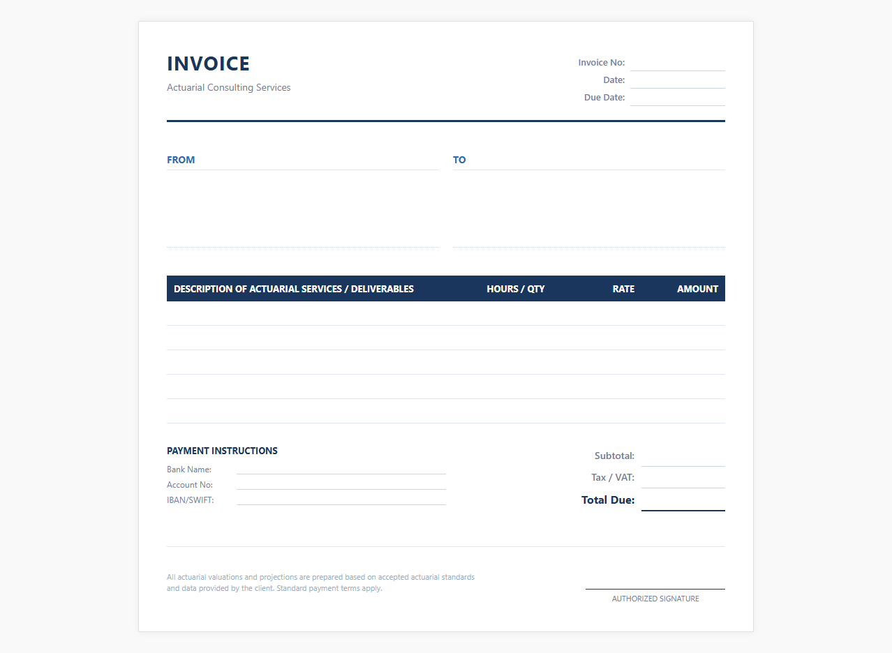Image resolution: width=892 pixels, height=653 pixels.
Task: Click the Bank Name input line
Action: click(x=341, y=469)
